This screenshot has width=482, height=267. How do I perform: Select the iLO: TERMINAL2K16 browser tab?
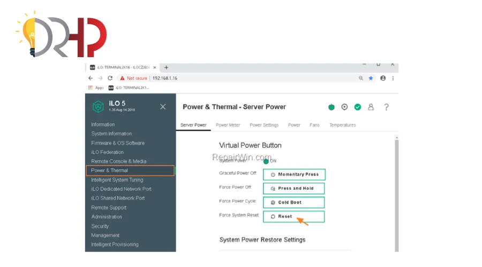click(123, 67)
